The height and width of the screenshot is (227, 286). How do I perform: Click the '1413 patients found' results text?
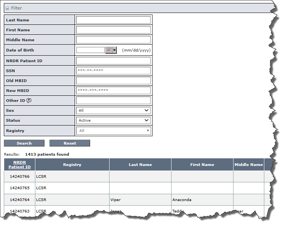[x=47, y=155]
